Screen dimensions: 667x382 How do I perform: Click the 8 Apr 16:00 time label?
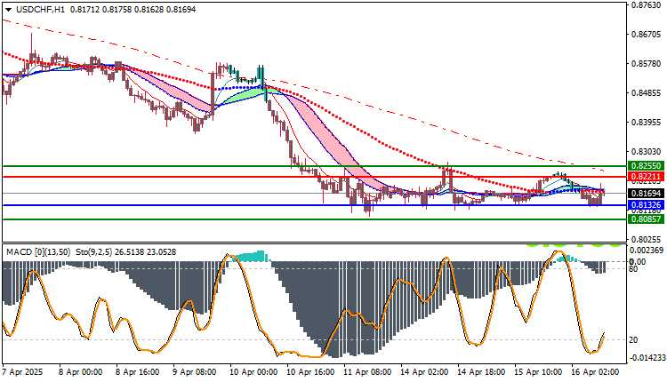137,372
